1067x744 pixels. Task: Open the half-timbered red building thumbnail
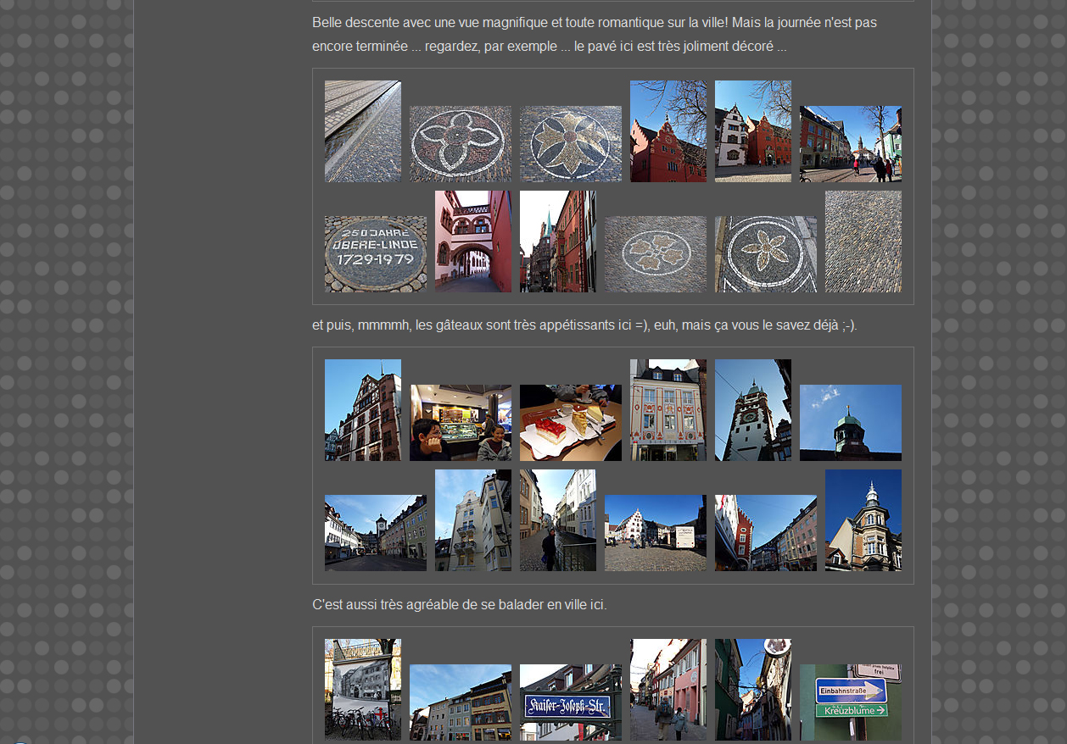point(362,409)
